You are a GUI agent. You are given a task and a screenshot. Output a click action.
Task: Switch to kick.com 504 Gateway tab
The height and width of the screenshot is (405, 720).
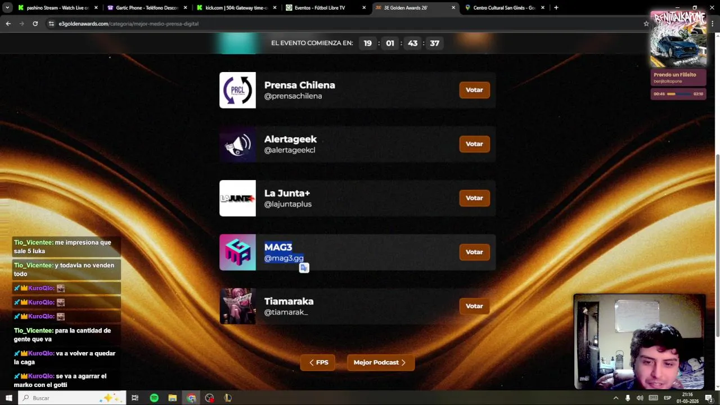235,8
